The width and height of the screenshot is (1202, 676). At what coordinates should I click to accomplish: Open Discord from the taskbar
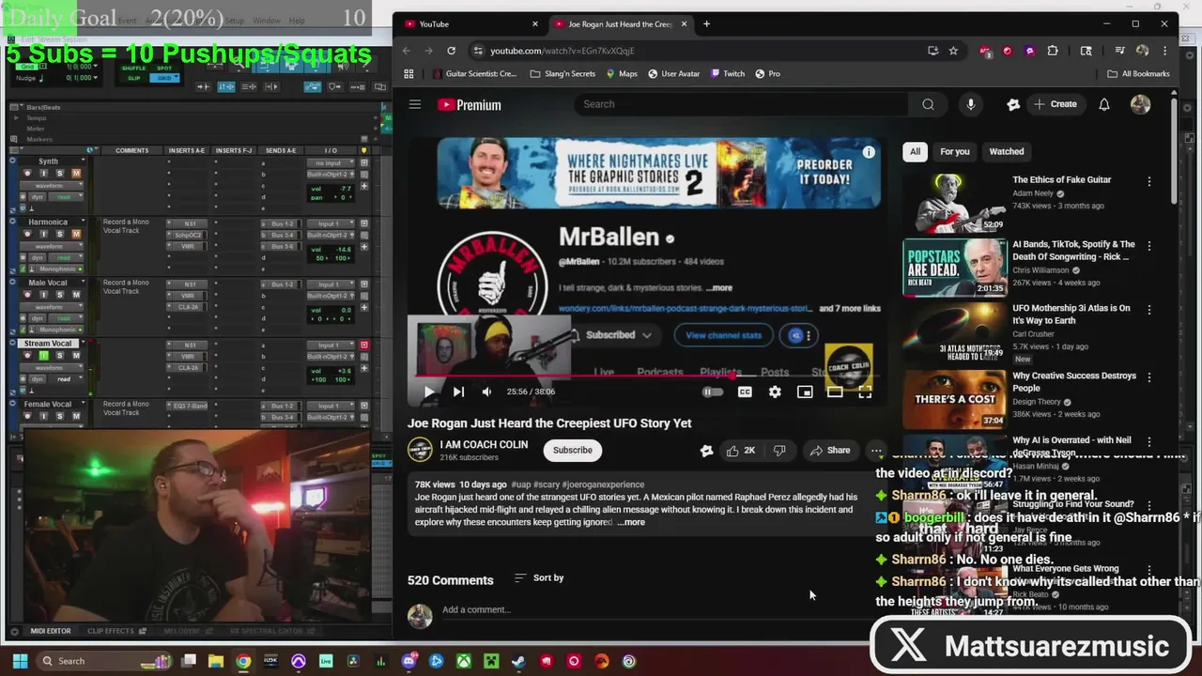(x=408, y=661)
